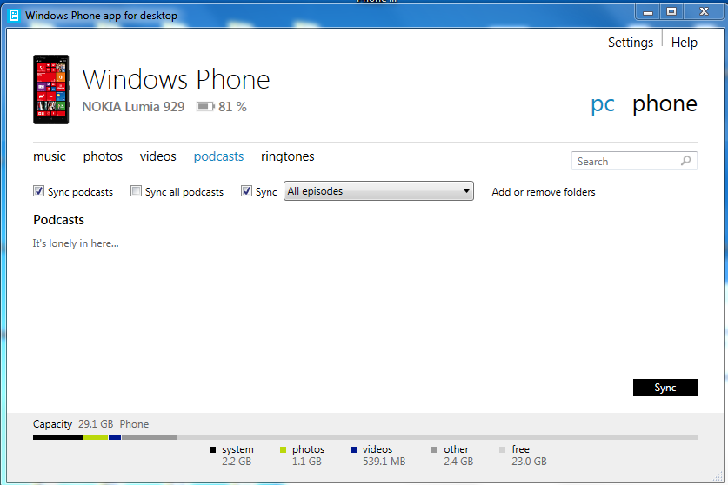This screenshot has height=485, width=728.
Task: Switch view to pc
Action: (x=603, y=104)
